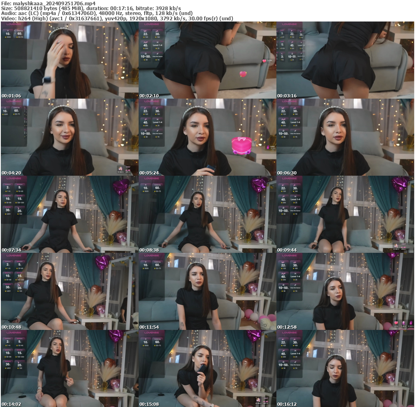The height and width of the screenshot is (407, 415).
Task: Select the 30-second high vibration tile
Action: pyautogui.click(x=7, y=210)
